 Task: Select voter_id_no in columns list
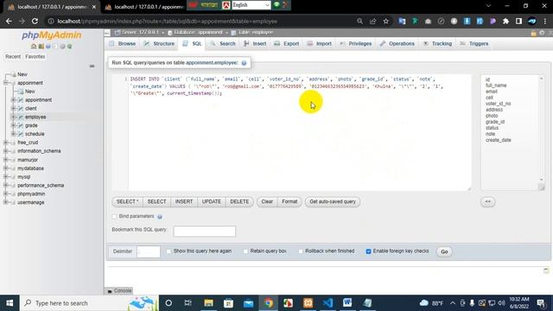498,104
